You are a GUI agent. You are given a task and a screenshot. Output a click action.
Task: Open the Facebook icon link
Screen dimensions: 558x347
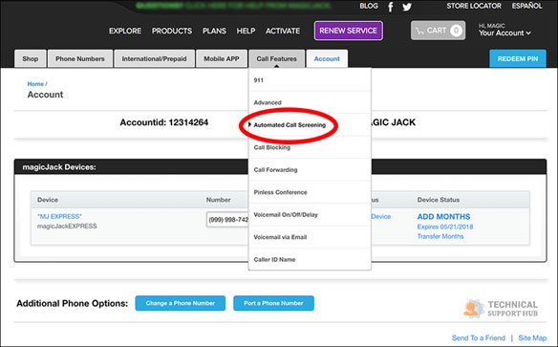point(391,7)
